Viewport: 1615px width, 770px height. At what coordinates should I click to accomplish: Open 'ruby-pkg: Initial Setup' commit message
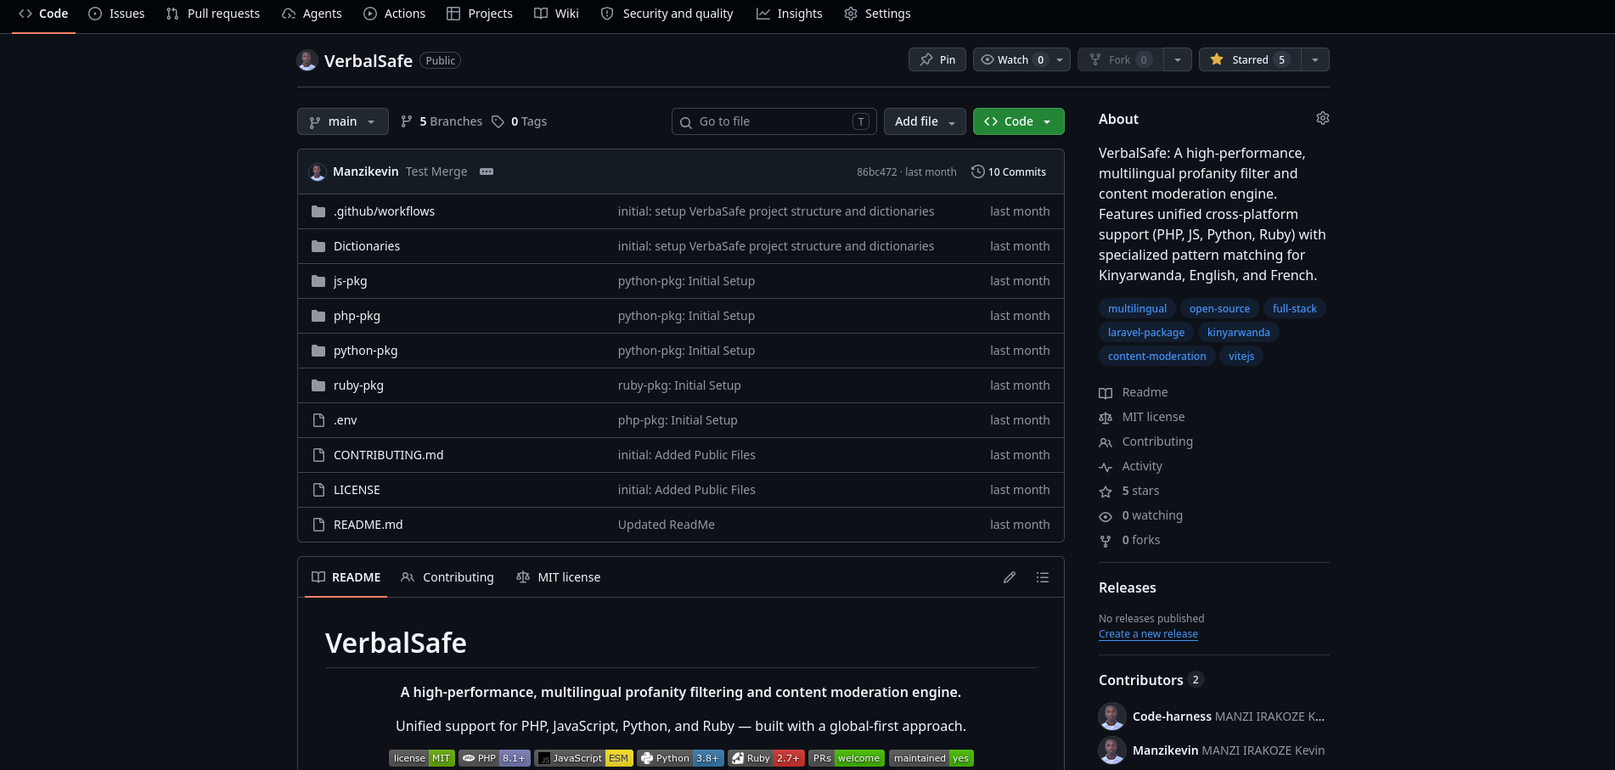[x=679, y=385]
